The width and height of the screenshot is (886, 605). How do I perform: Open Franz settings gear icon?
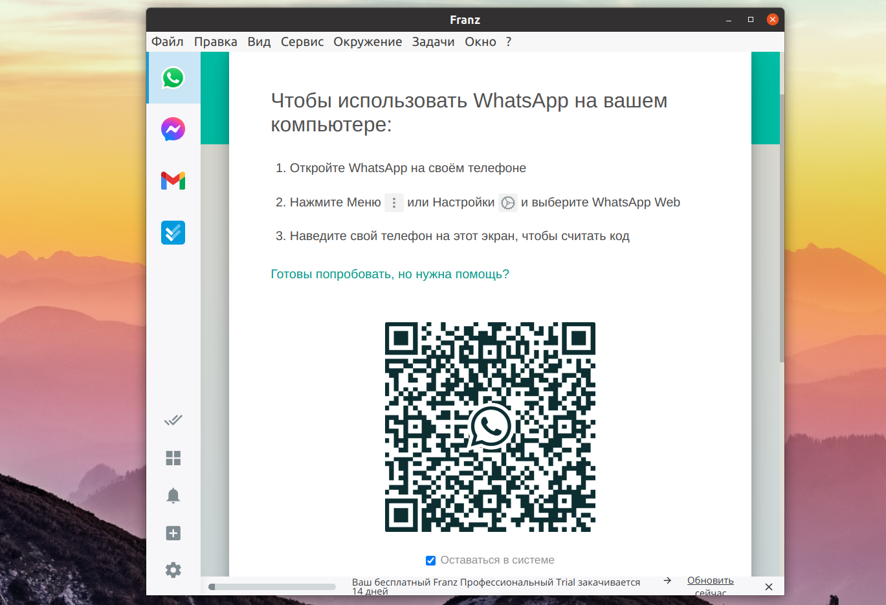tap(173, 570)
